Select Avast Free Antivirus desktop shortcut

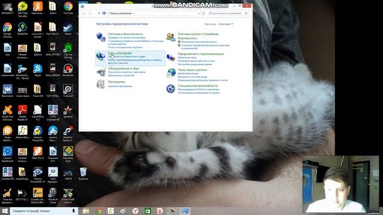coord(7,113)
